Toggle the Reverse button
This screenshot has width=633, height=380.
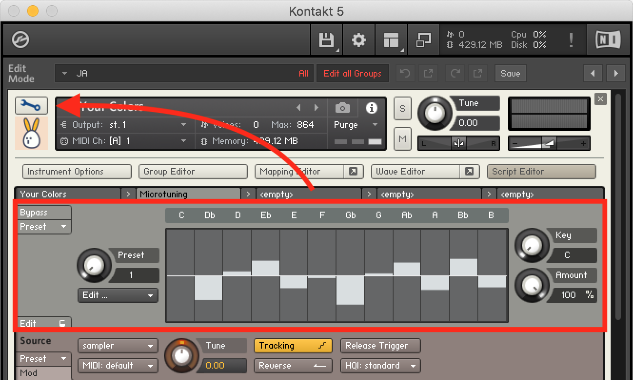[293, 366]
